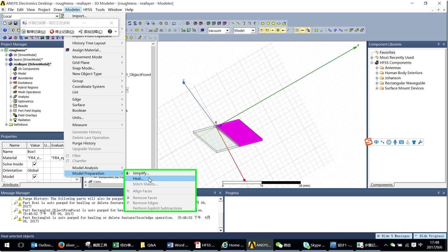This screenshot has height=252, width=448.
Task: Click Hide 5 Messages button
Action: tap(393, 236)
